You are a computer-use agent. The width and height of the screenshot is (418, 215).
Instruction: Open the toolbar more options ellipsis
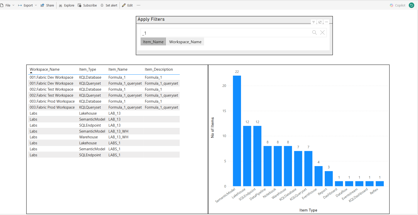point(138,5)
